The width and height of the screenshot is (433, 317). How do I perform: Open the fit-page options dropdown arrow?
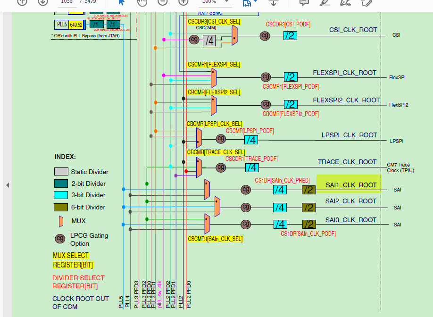[x=256, y=1]
